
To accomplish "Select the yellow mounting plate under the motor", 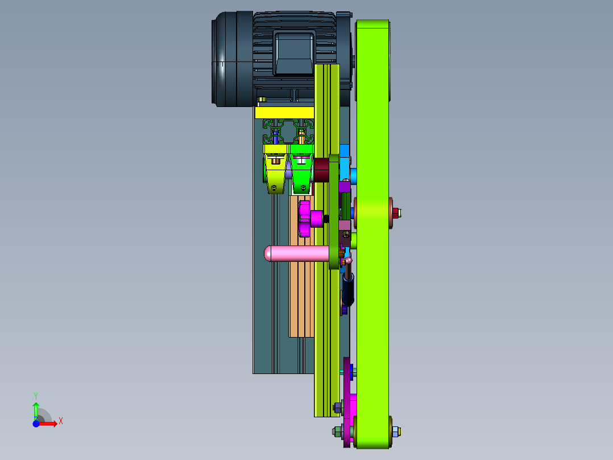I will (x=284, y=113).
